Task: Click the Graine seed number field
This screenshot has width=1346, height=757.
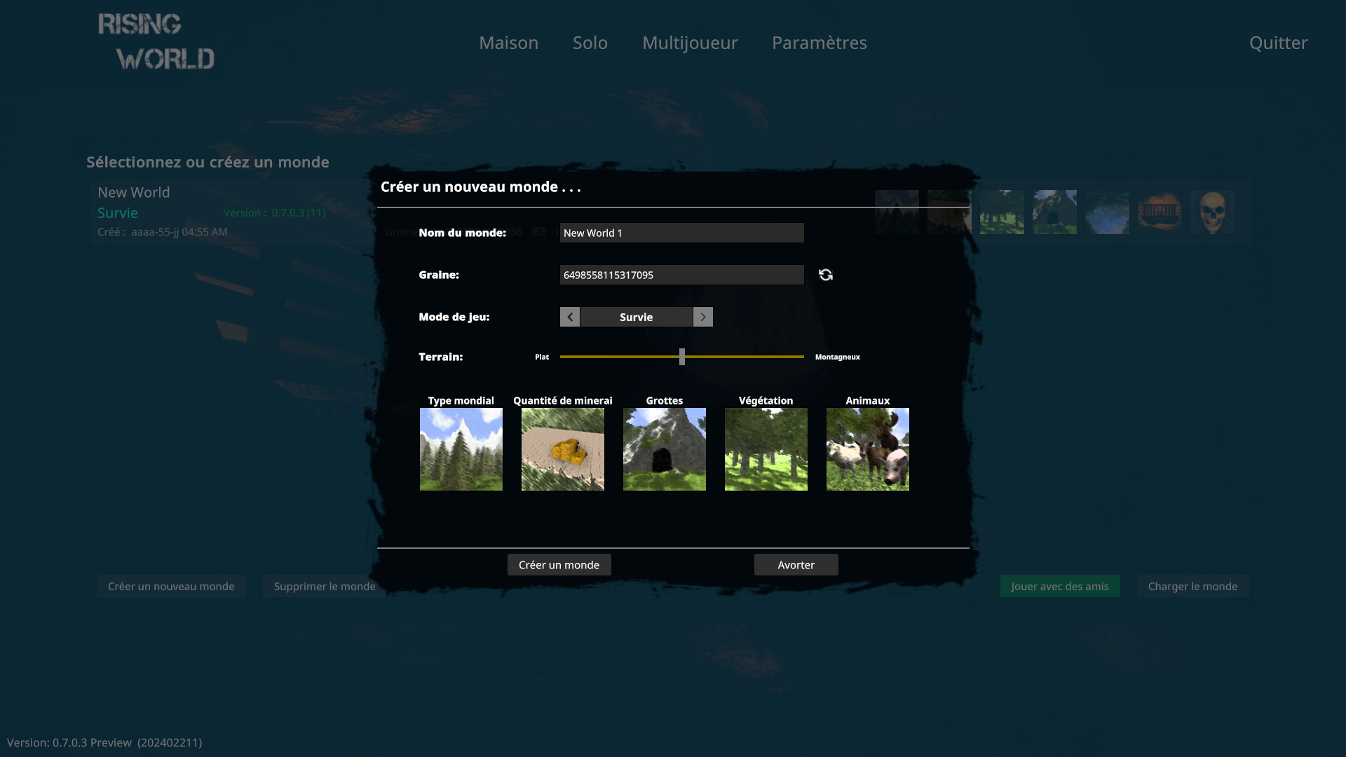Action: 681,275
